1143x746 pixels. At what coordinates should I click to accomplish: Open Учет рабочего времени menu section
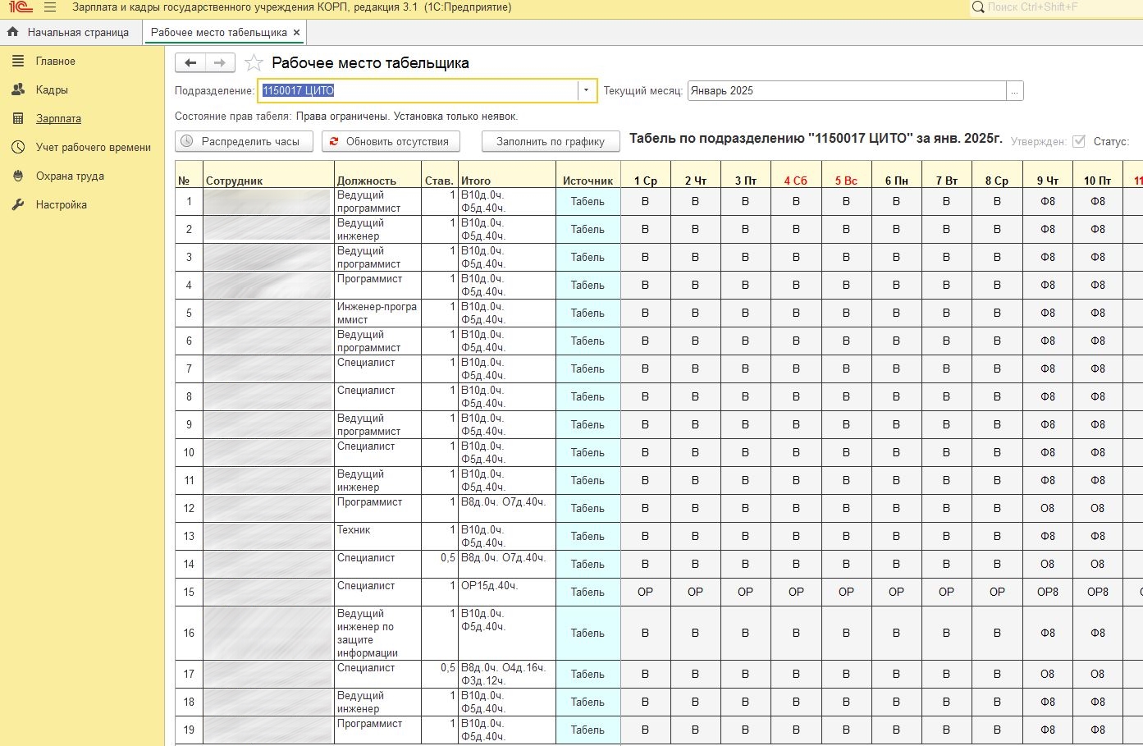(93, 148)
